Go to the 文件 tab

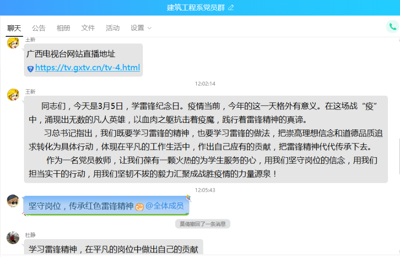coord(88,28)
